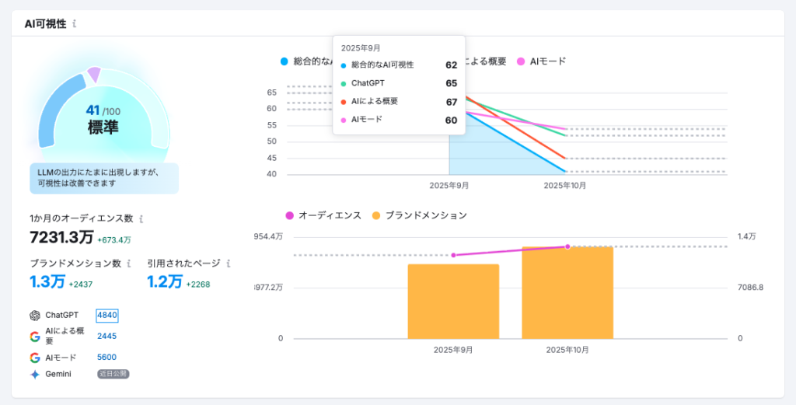Click the audience line point above 2025年10月 bar
Screen dimensions: 796x405
click(567, 246)
